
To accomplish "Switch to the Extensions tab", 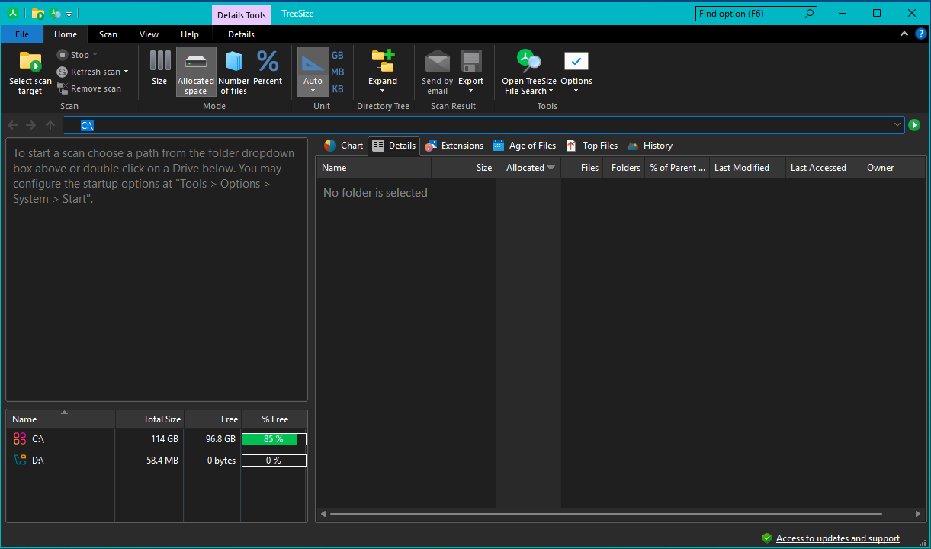I will [x=454, y=146].
